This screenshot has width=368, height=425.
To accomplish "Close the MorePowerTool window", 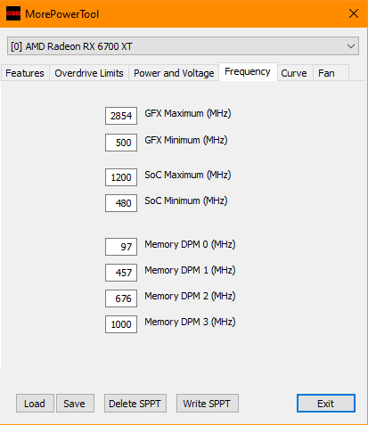I will [354, 13].
